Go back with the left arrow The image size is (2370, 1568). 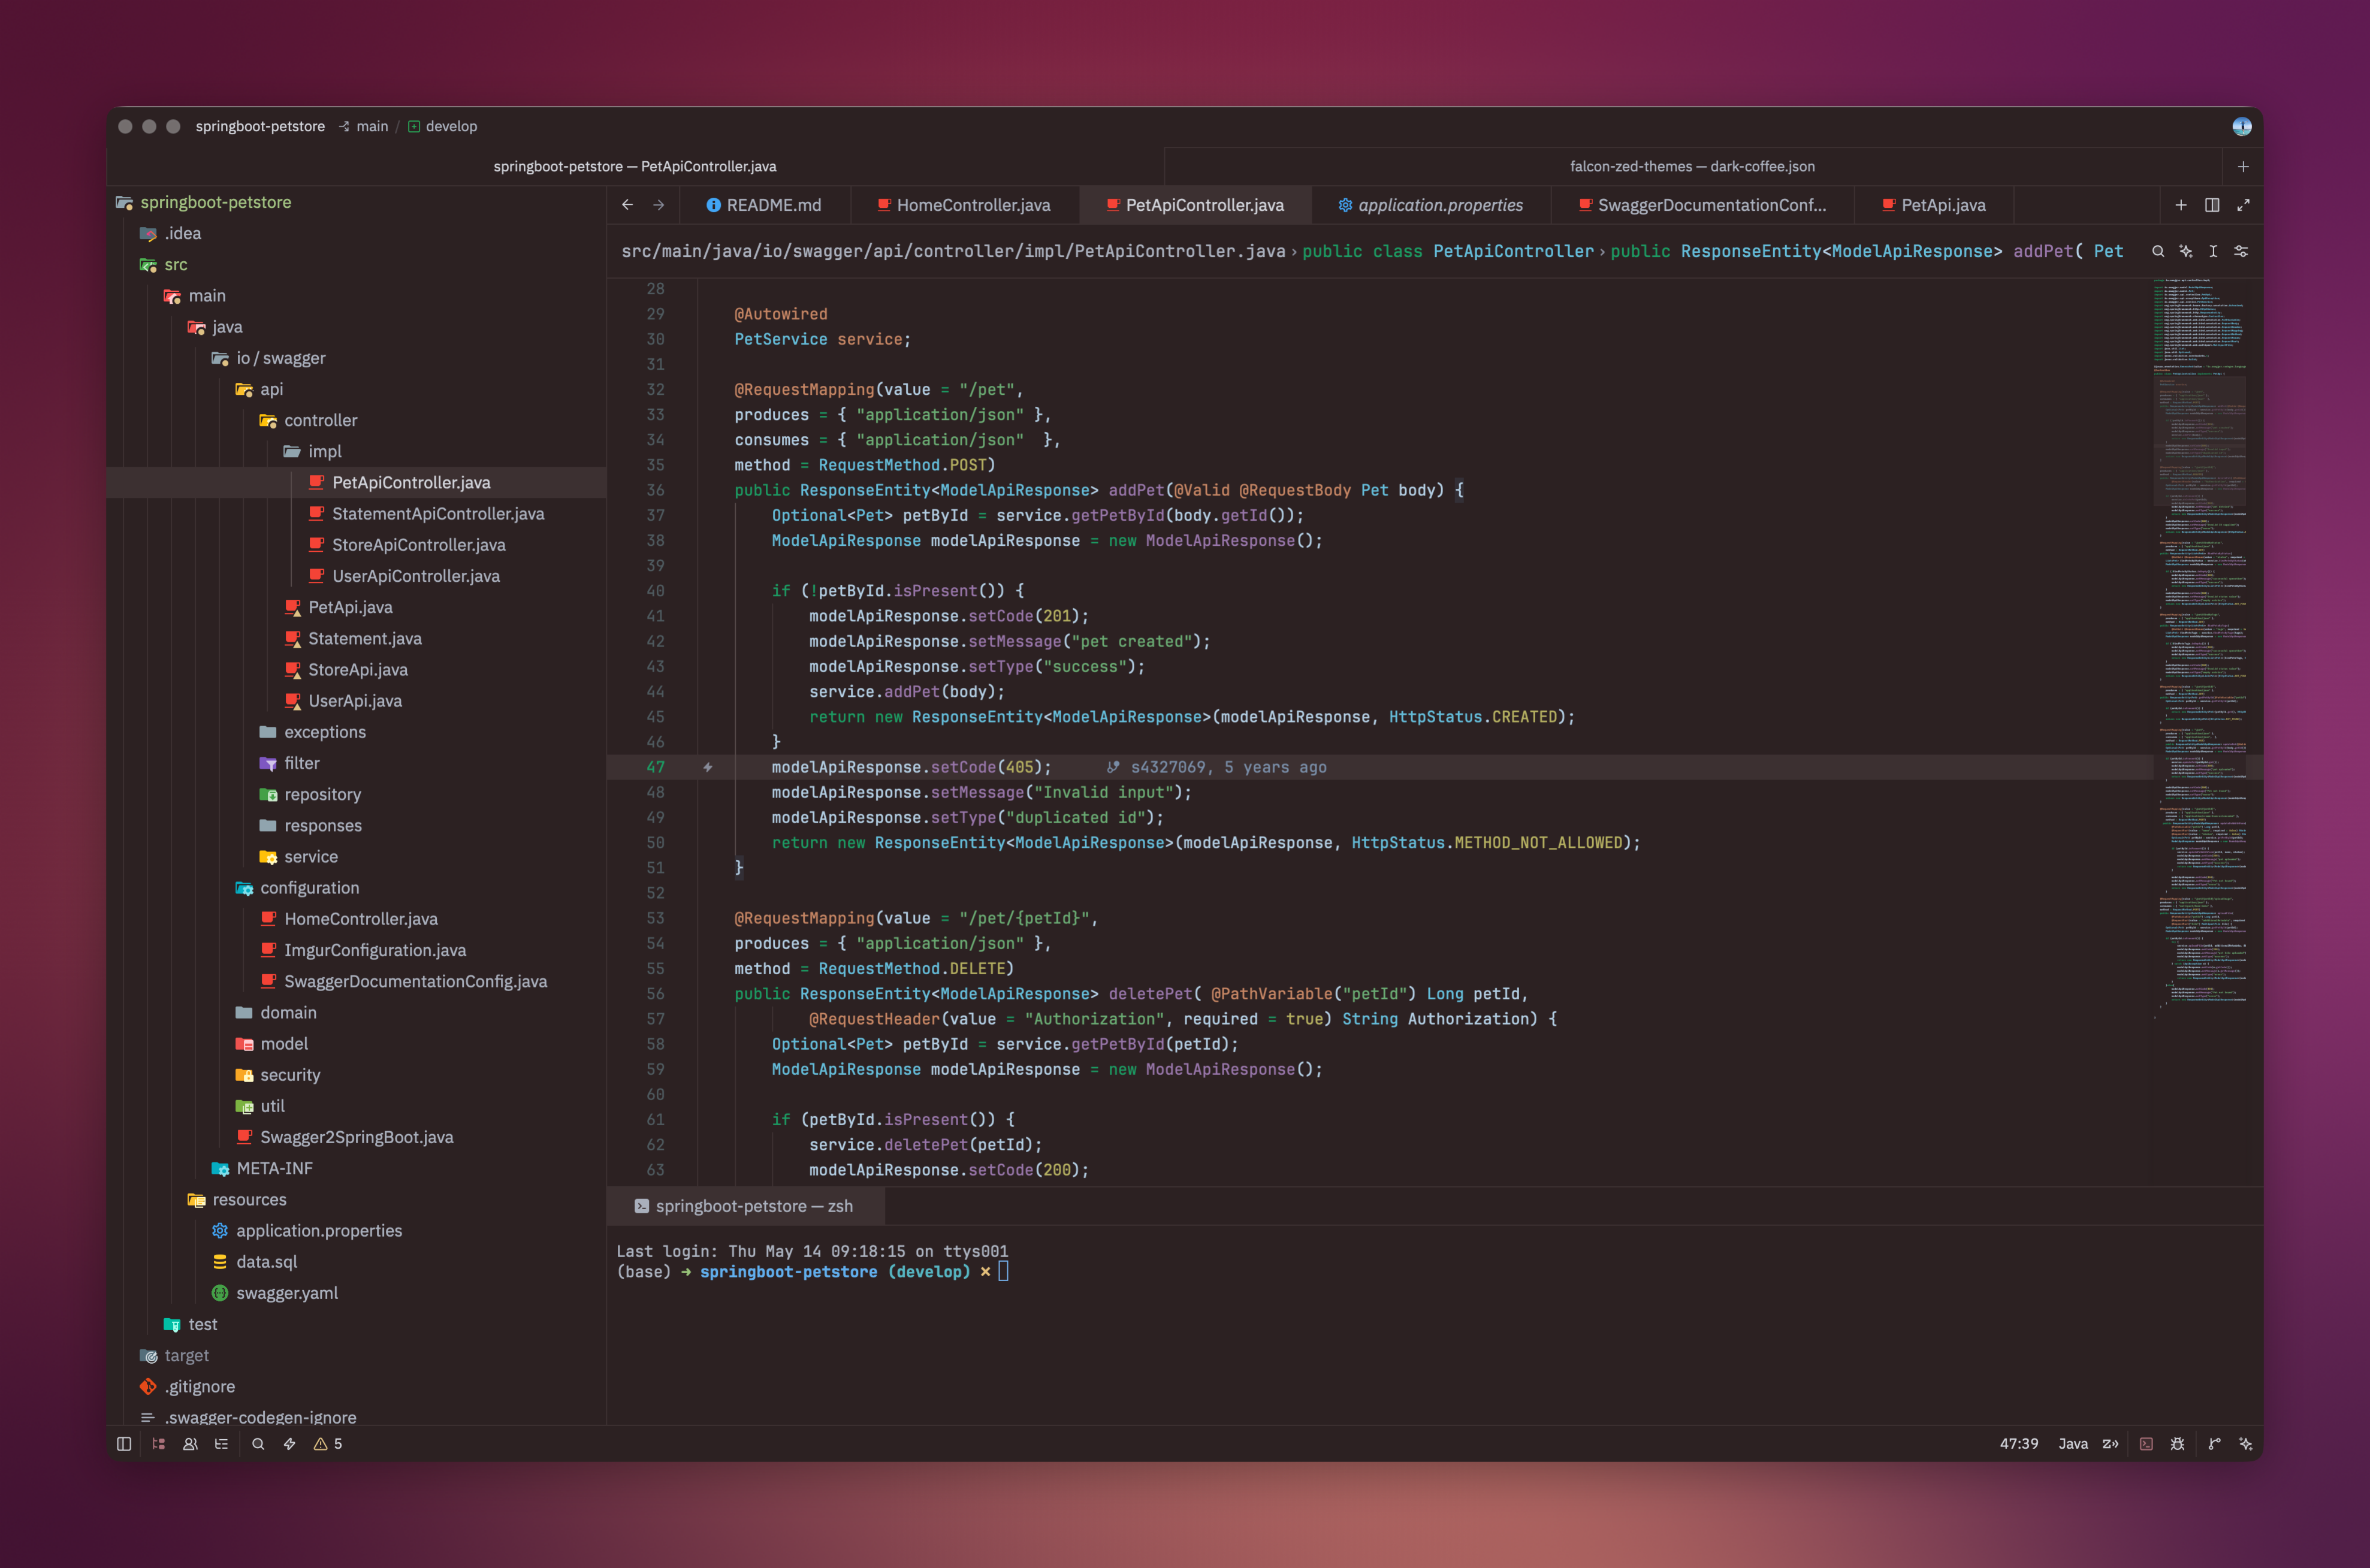pyautogui.click(x=627, y=205)
